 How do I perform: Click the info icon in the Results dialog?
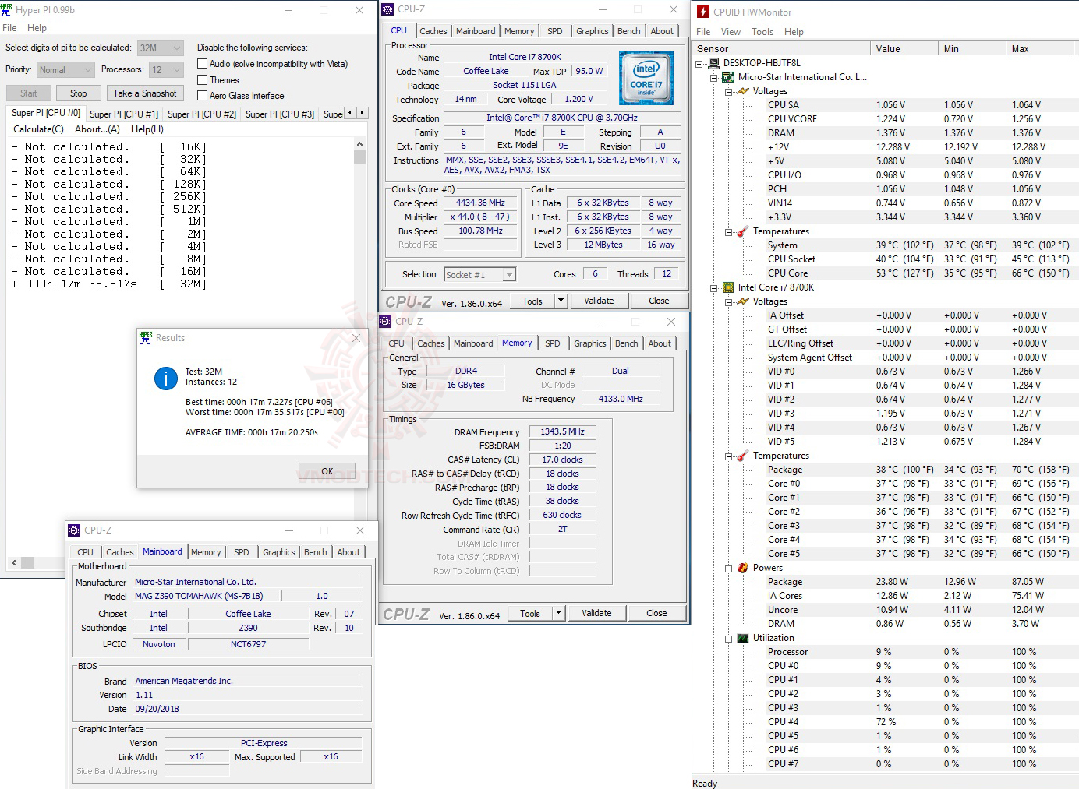(165, 379)
